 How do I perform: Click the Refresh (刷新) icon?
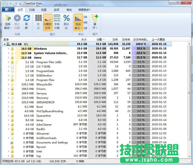click(x=26, y=18)
